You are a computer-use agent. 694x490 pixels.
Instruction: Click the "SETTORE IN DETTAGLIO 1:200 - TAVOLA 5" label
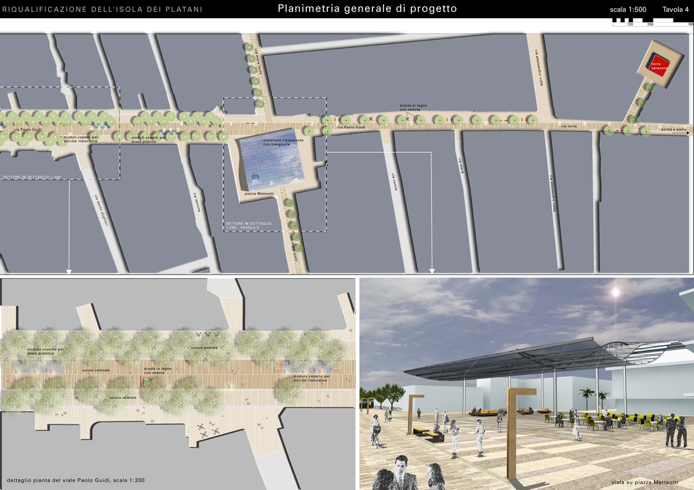pos(248,225)
